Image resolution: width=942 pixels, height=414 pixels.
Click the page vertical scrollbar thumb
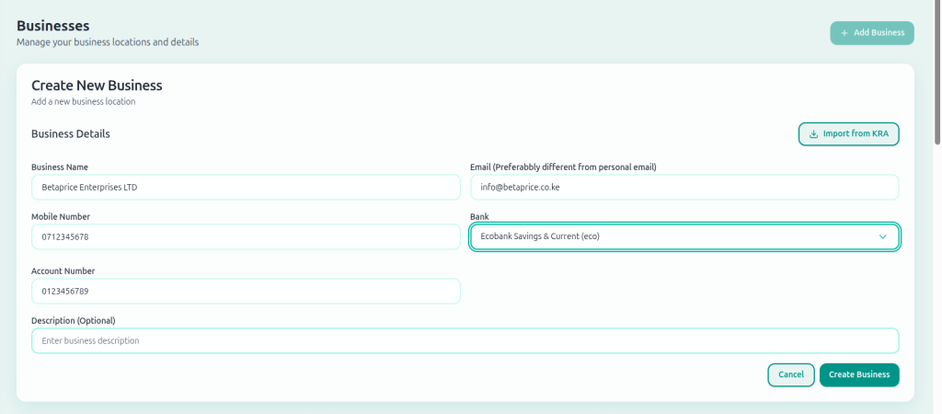tap(937, 72)
